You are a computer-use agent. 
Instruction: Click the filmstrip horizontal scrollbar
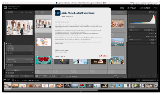(51, 90)
